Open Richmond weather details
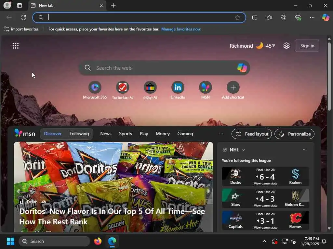 click(252, 46)
